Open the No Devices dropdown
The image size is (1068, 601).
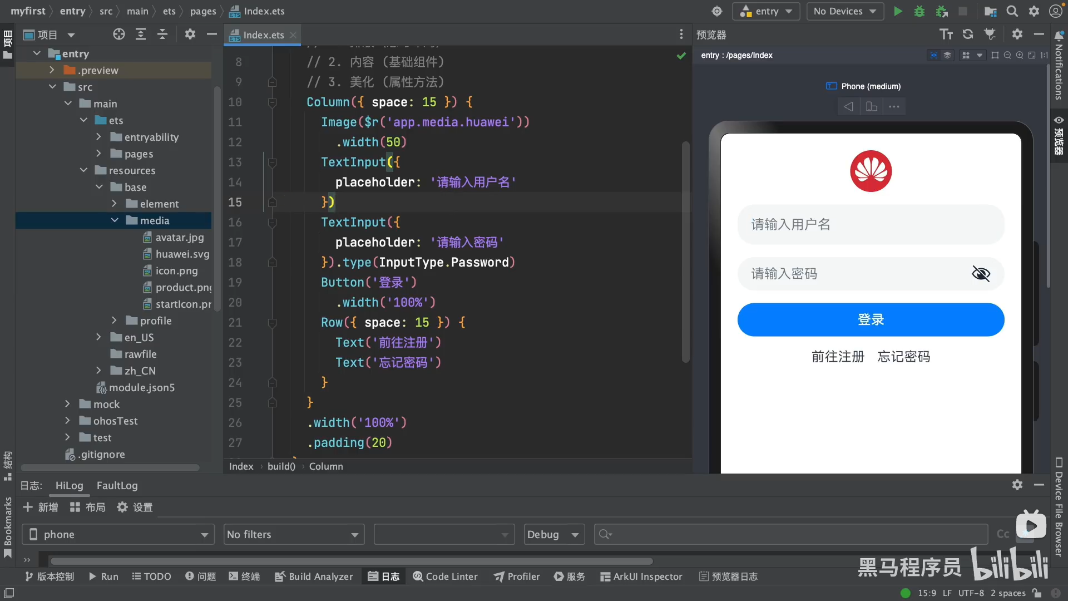tap(845, 11)
